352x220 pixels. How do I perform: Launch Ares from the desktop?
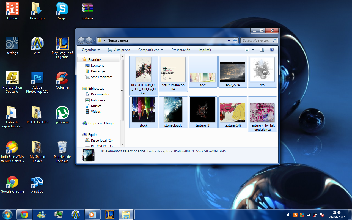(37, 46)
